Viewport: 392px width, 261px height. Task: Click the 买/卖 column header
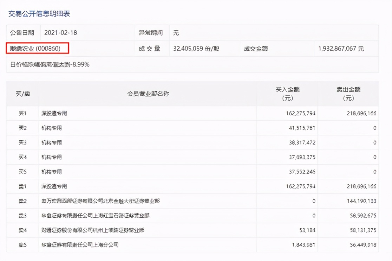click(x=23, y=94)
